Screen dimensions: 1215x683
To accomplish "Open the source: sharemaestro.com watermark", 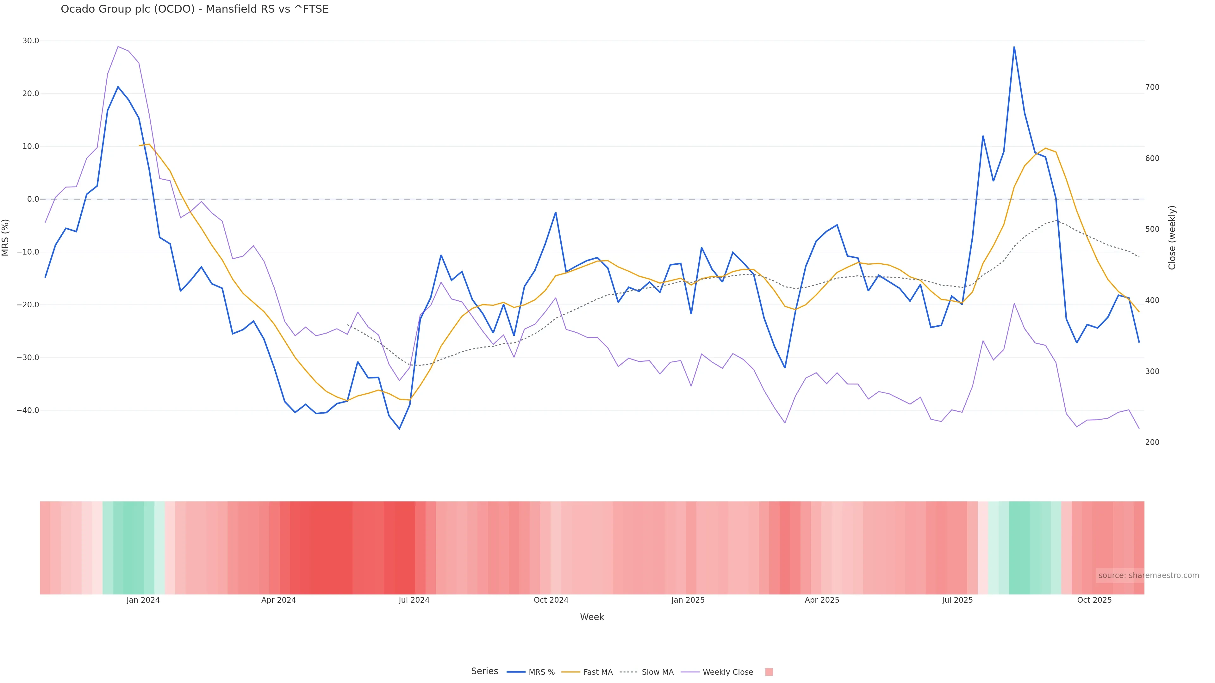I will [1148, 575].
